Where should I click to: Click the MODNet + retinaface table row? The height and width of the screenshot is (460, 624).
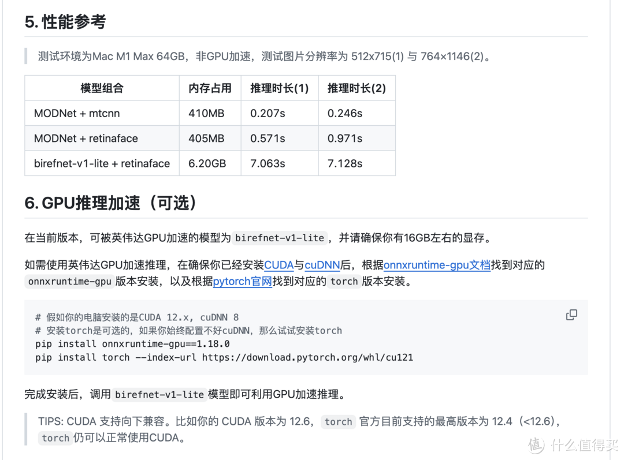click(85, 138)
